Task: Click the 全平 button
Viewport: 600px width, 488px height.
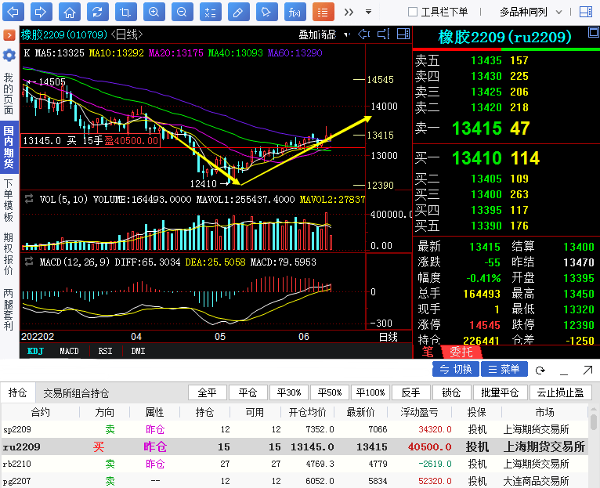Action: tap(208, 393)
